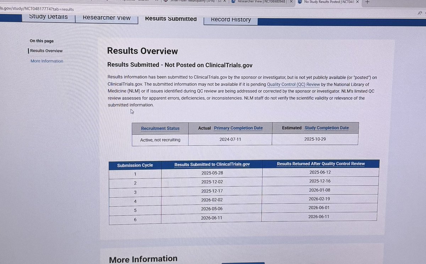Switch to Small Fiber Neuropathy (SFN) browser tab
This screenshot has width=426, height=264.
click(195, 1)
